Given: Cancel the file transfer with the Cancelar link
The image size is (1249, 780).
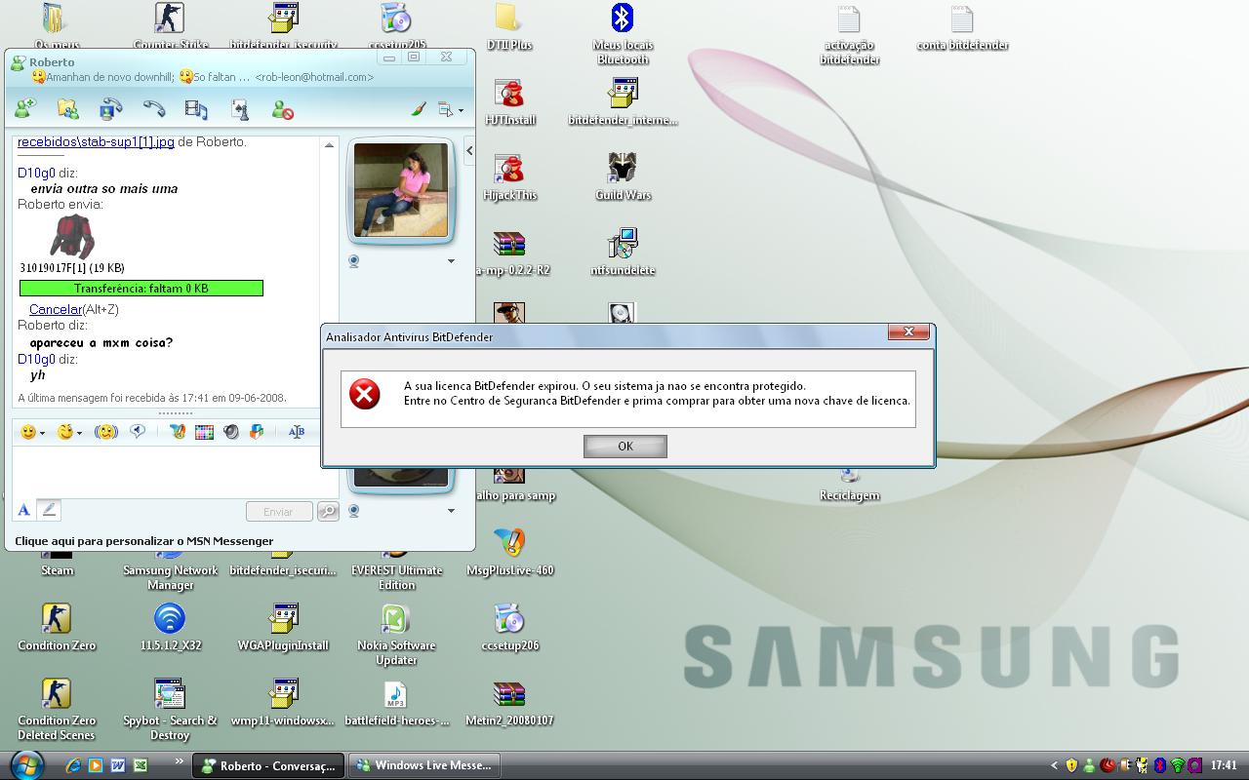Looking at the screenshot, I should [x=56, y=309].
